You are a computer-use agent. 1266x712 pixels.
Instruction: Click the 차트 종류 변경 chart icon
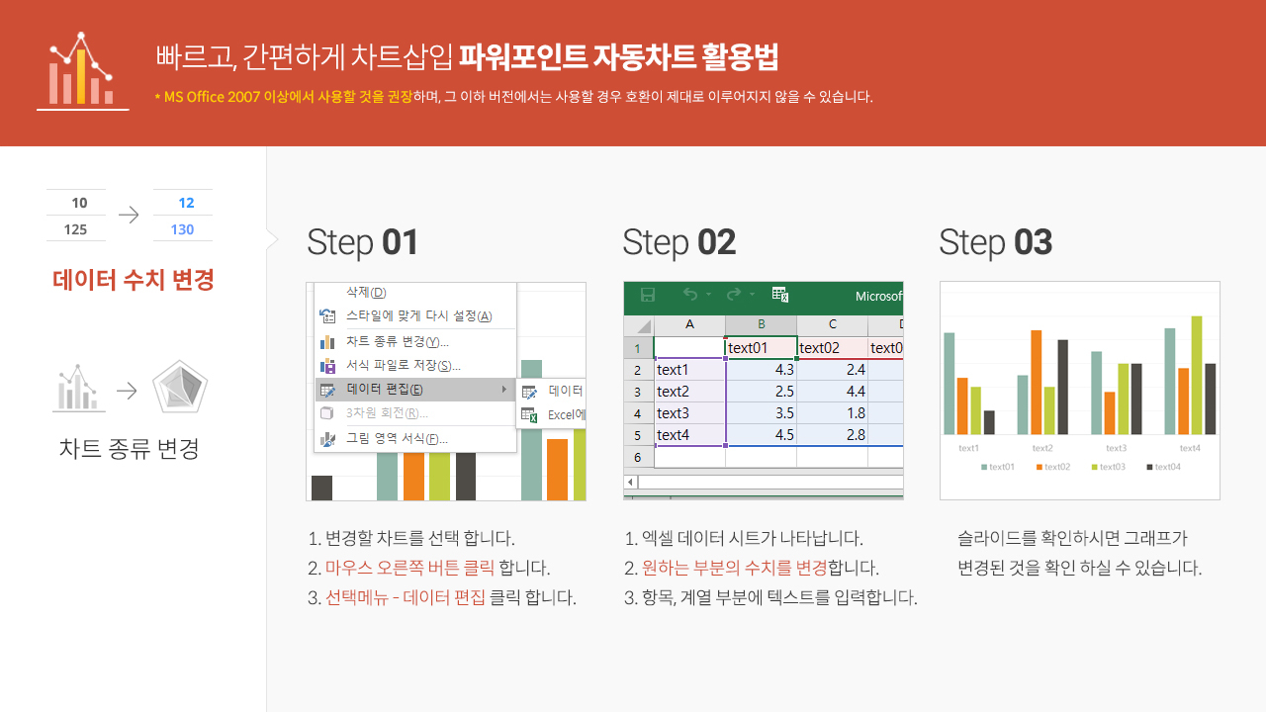coord(328,342)
